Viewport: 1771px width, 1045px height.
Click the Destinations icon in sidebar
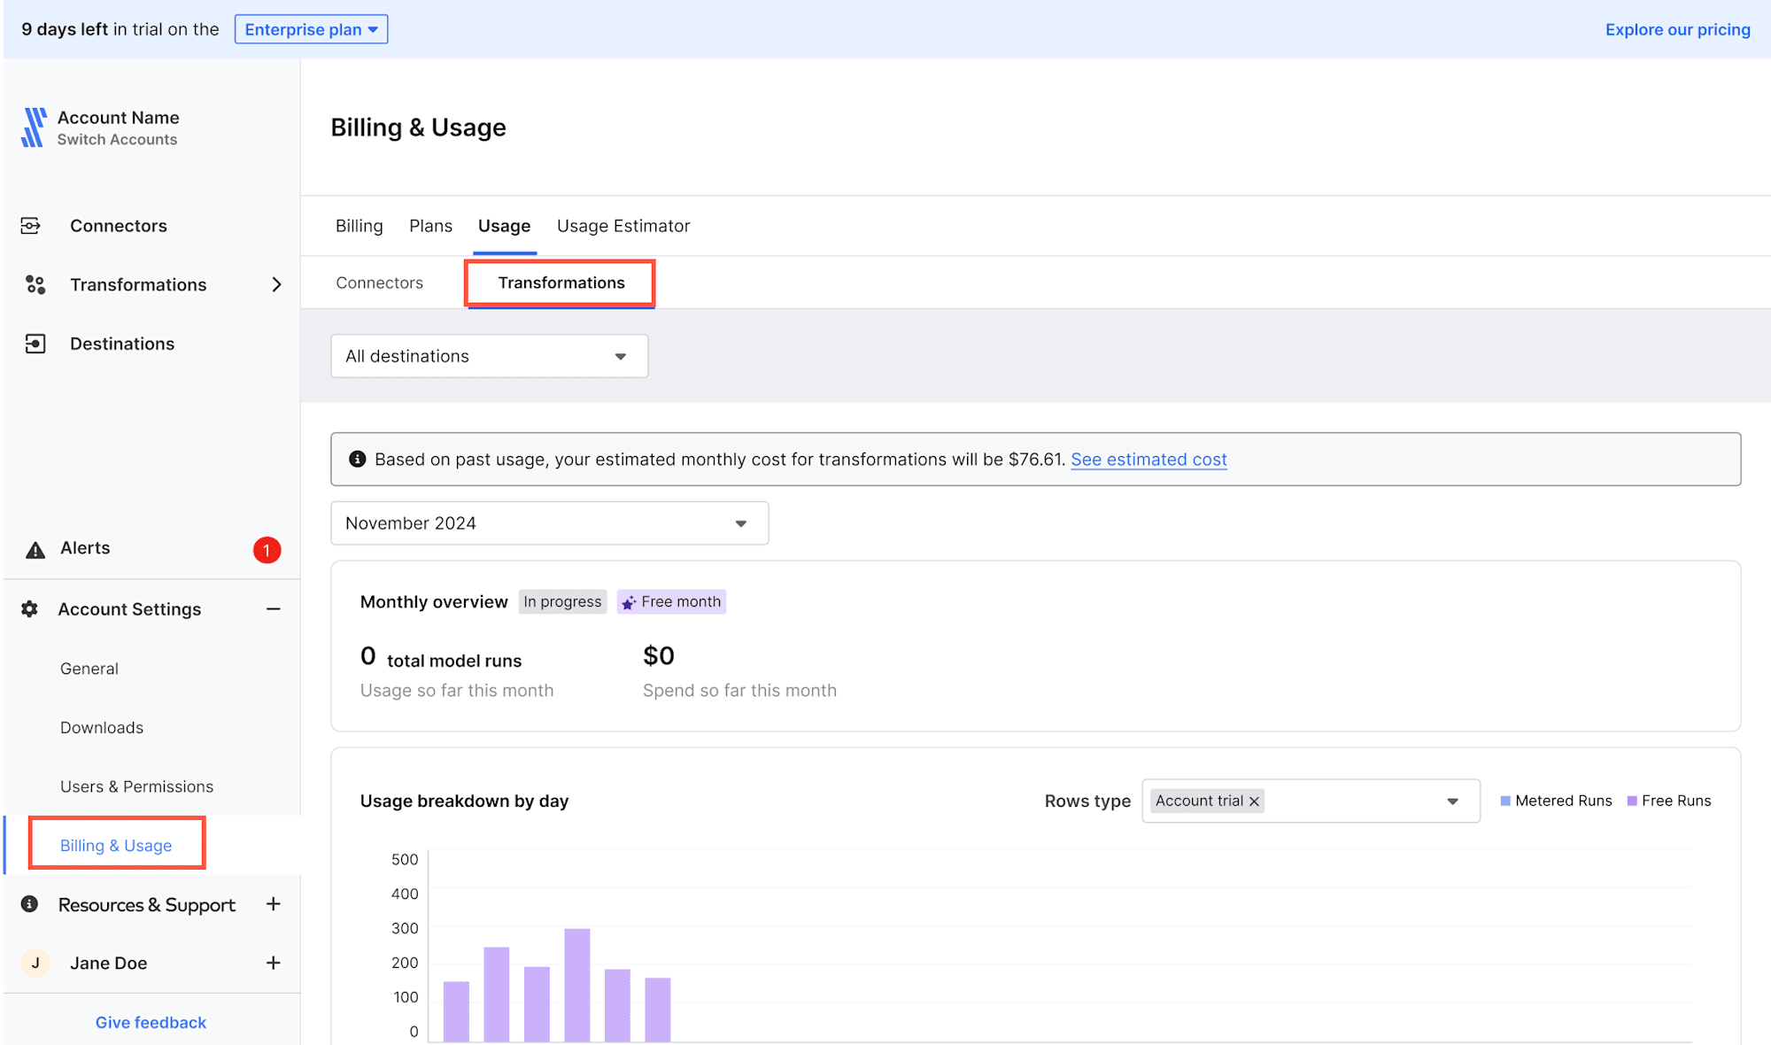pyautogui.click(x=35, y=342)
